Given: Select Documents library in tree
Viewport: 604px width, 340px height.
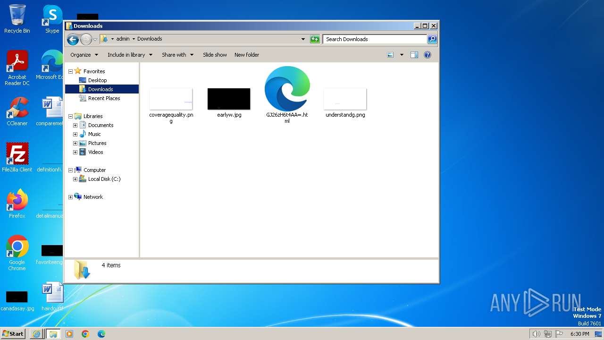Looking at the screenshot, I should coord(101,125).
